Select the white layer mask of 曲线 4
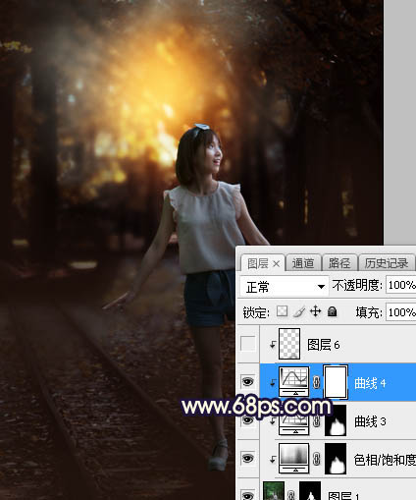This screenshot has width=416, height=500. [x=336, y=382]
